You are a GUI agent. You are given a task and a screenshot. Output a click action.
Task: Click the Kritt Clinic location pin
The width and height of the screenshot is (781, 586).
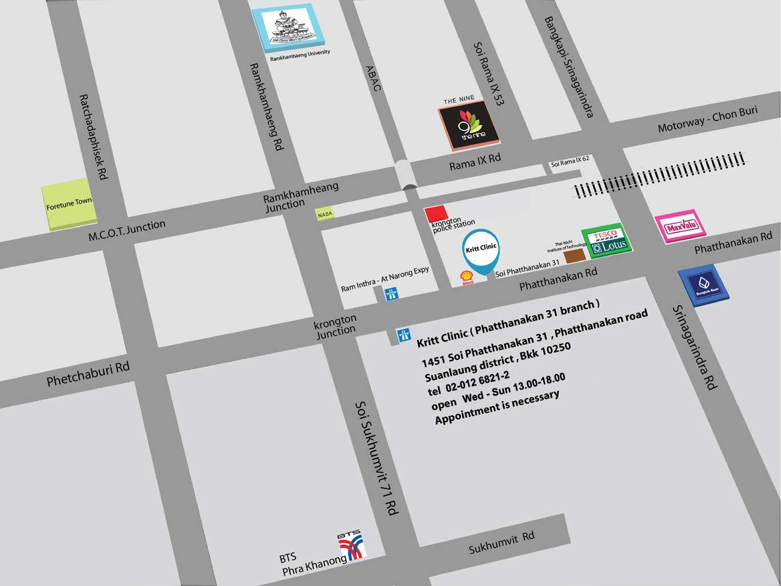click(x=481, y=252)
